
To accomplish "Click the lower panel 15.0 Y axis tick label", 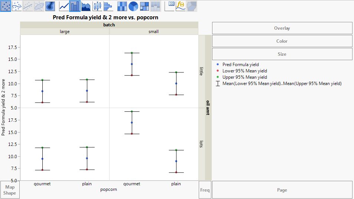I will [12, 133].
